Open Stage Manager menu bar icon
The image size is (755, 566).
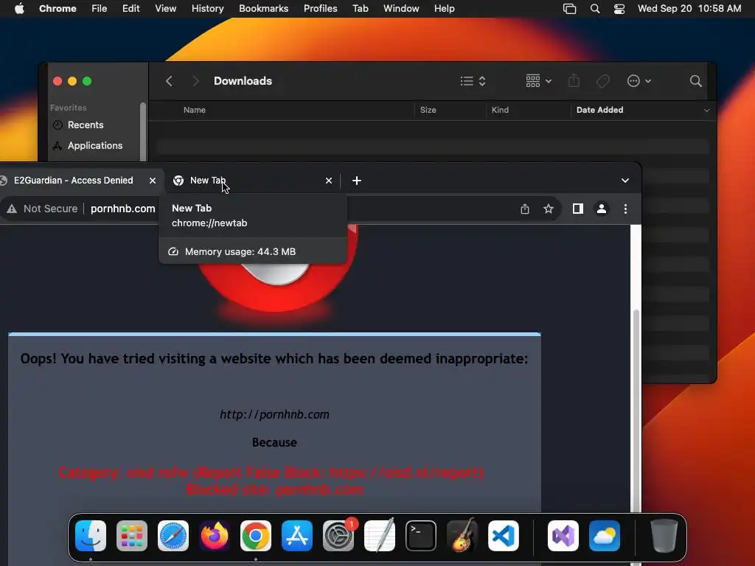(570, 9)
